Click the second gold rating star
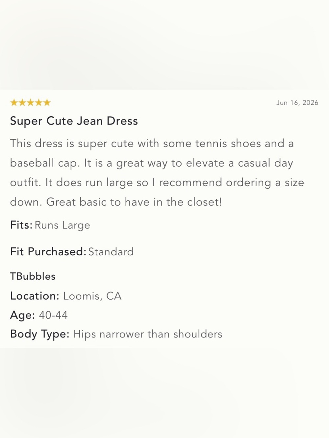329x438 pixels. [x=22, y=103]
